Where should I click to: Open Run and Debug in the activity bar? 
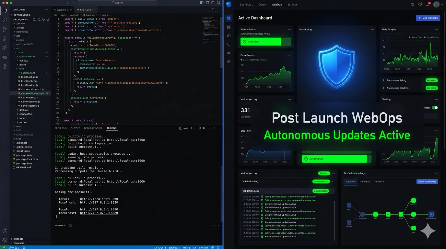coord(5,39)
